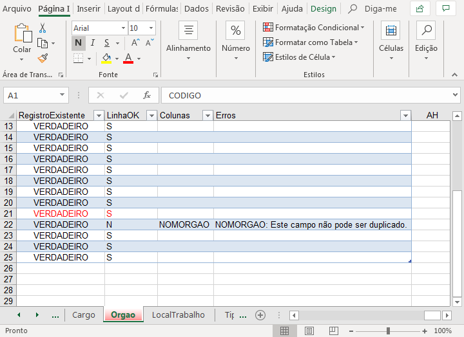Click the Share icon at top right
The width and height of the screenshot is (464, 337).
pos(420,9)
